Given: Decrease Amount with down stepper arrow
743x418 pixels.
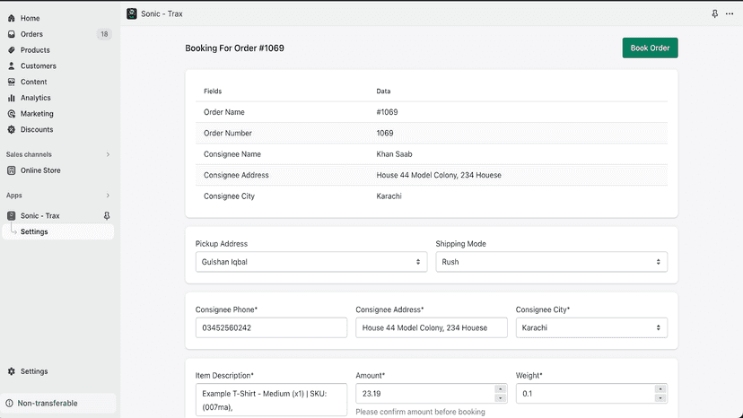Looking at the screenshot, I should 501,398.
